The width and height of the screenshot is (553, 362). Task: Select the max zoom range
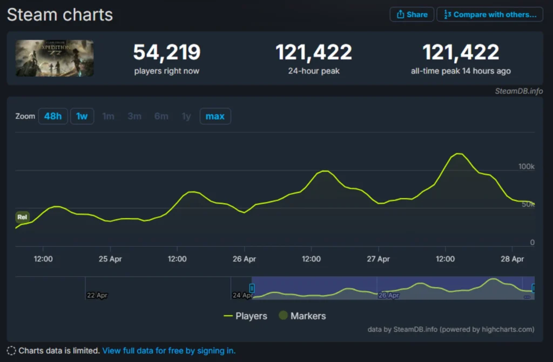215,116
